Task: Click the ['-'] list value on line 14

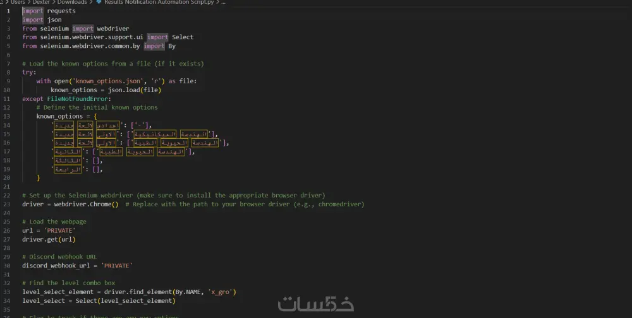Action: tap(140, 125)
